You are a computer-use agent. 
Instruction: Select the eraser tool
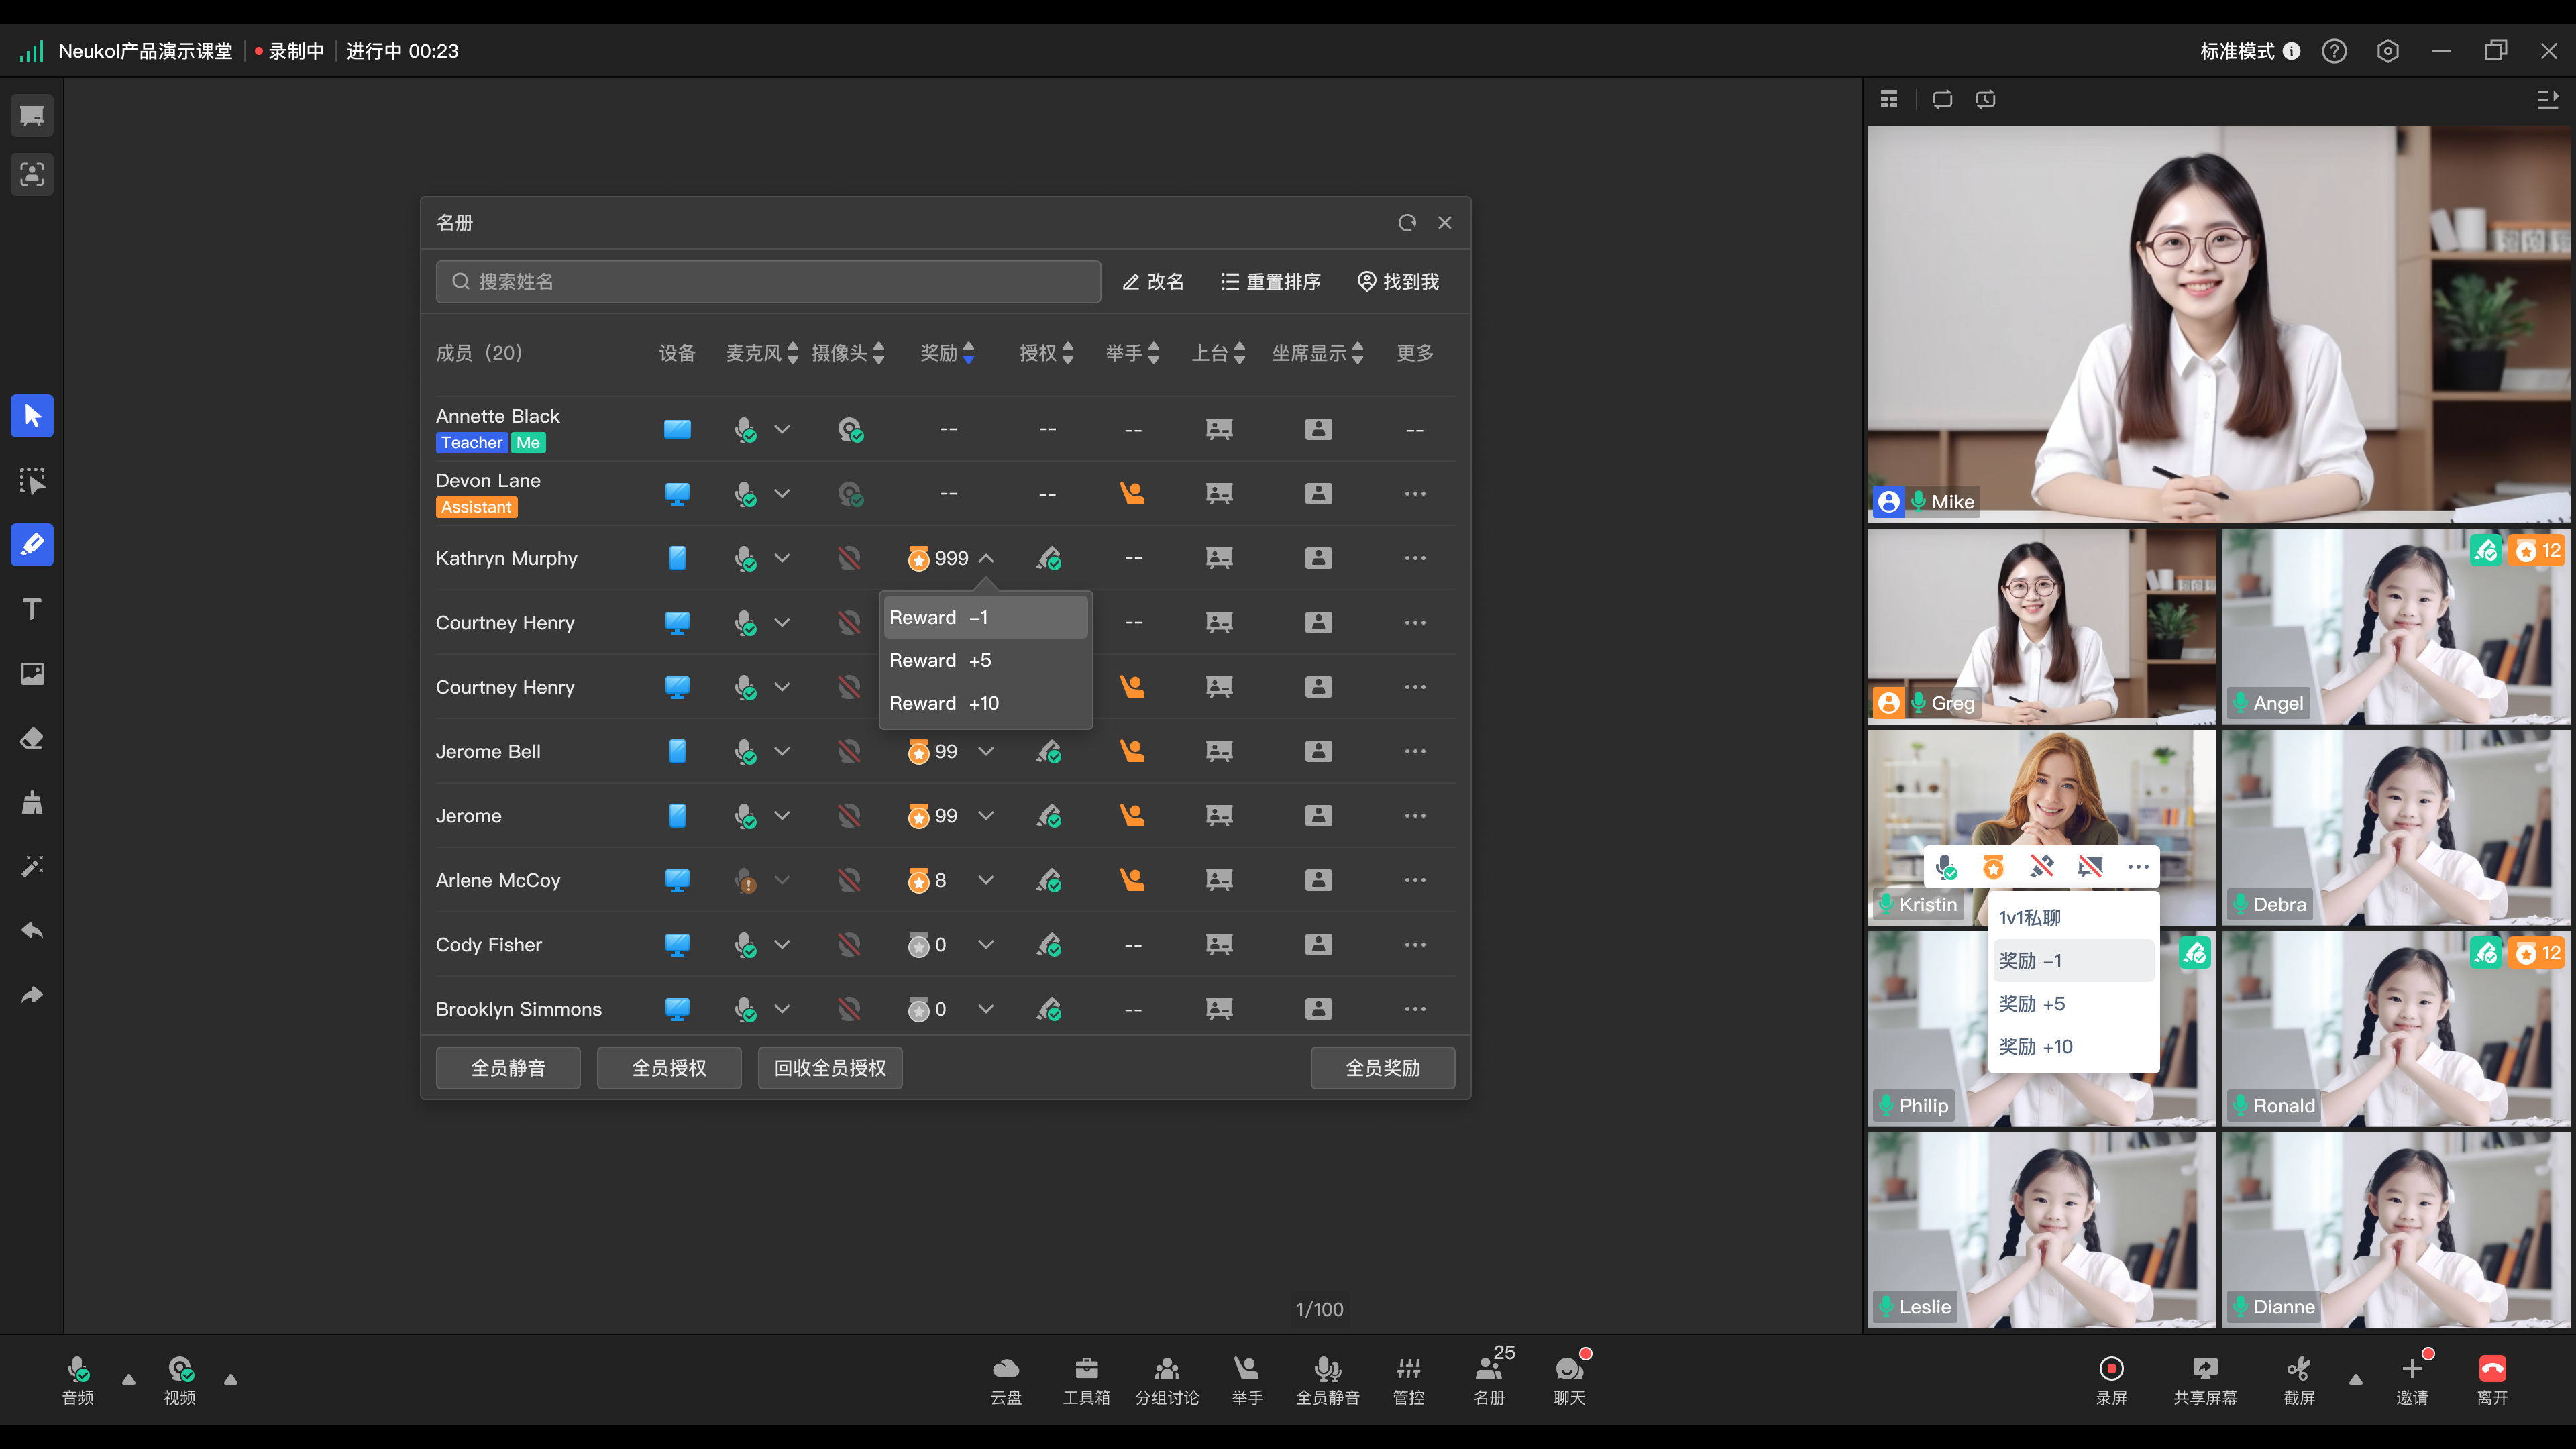32,738
